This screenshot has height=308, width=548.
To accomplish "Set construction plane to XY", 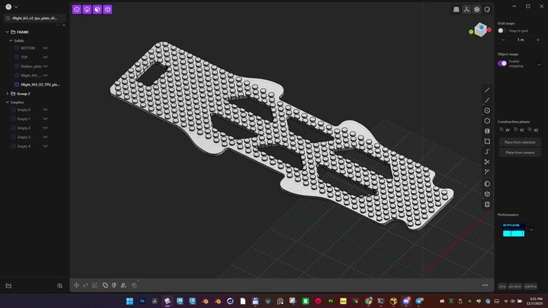I will (x=505, y=130).
